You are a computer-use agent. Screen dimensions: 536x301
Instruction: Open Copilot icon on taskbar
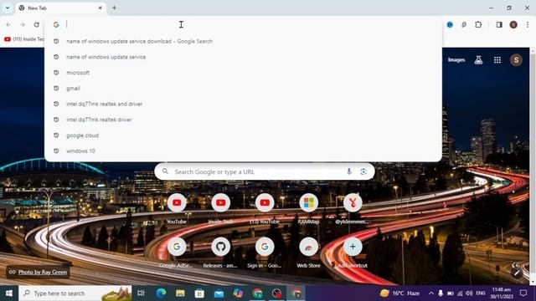pos(238,293)
